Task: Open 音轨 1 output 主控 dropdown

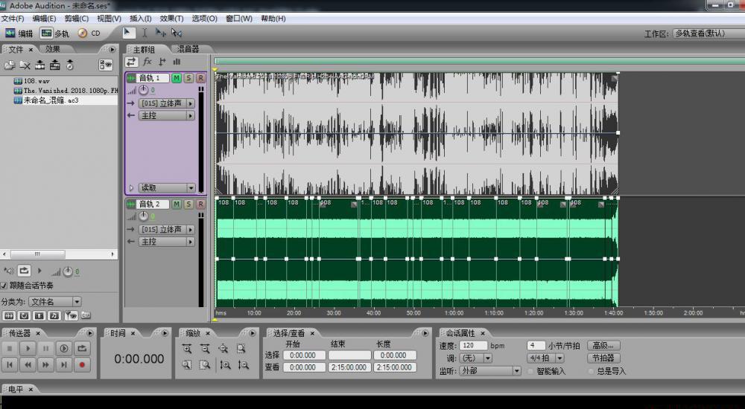Action: coord(167,116)
